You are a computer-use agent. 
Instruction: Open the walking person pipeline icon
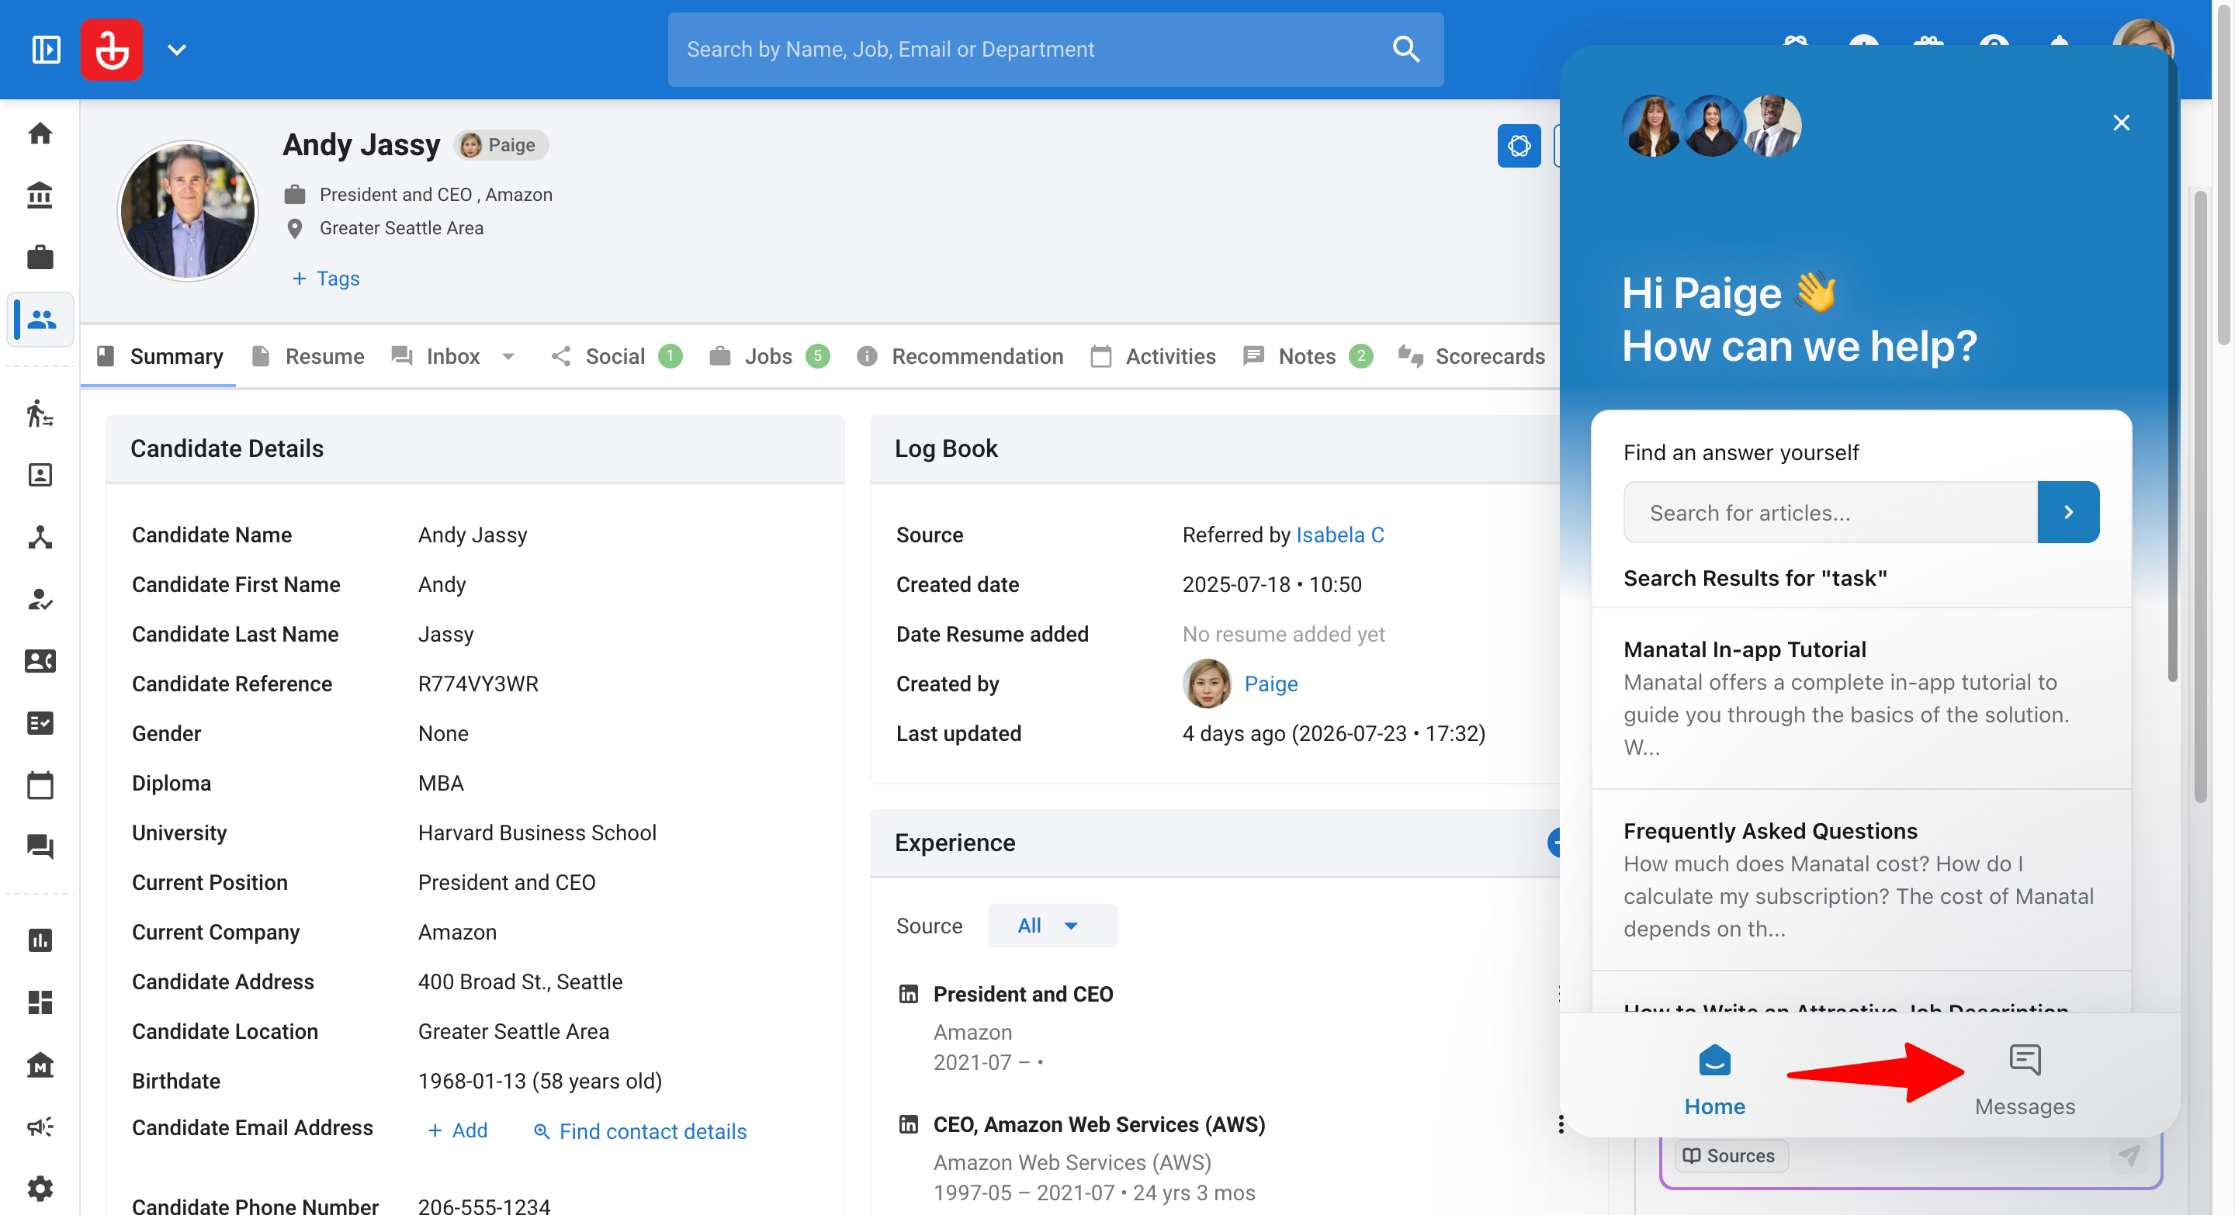pyautogui.click(x=40, y=414)
